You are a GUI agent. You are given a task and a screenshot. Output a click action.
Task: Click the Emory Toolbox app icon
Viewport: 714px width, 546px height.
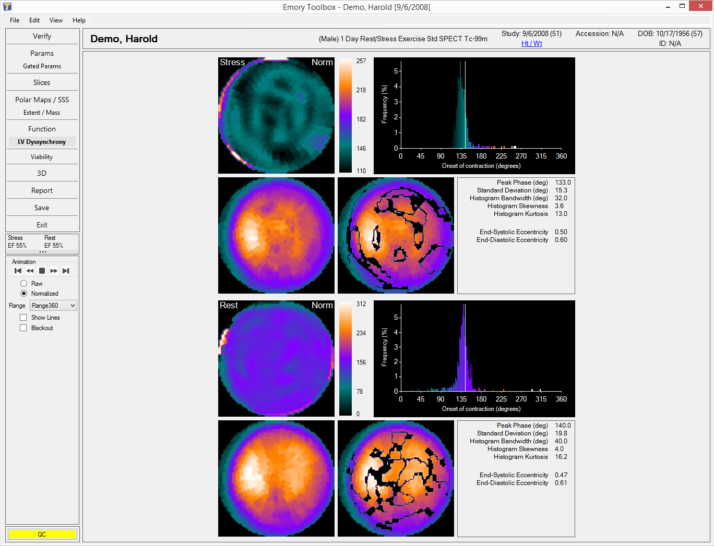pos(7,7)
